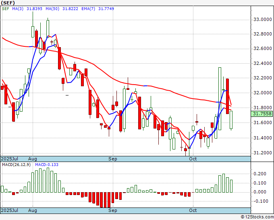Click the Aug label on price chart axis
The image size is (274, 220).
33,159
